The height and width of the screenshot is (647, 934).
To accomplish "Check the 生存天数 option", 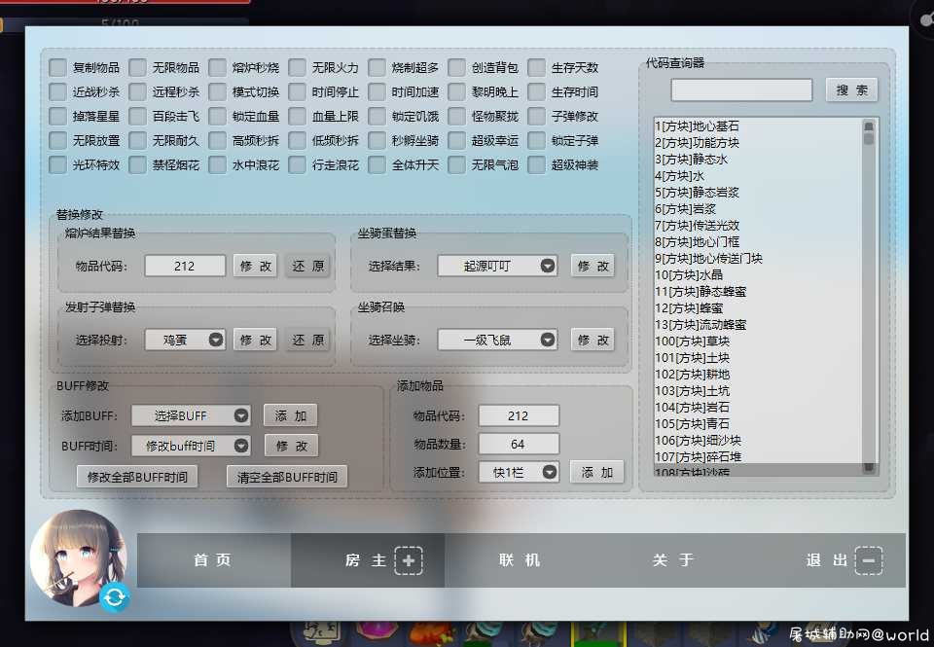I will pyautogui.click(x=537, y=67).
